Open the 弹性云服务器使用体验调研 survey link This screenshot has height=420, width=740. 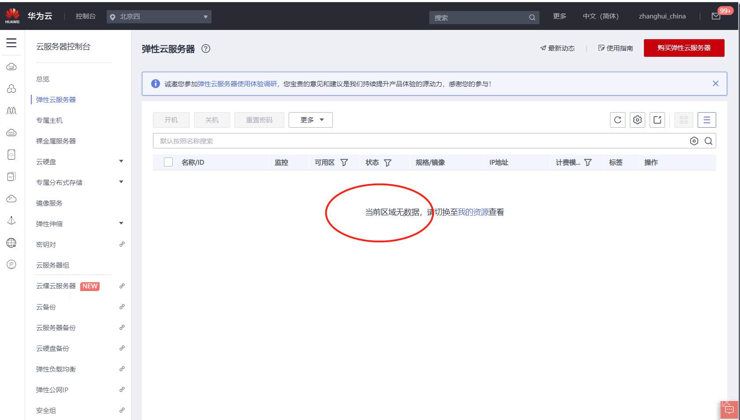point(237,84)
